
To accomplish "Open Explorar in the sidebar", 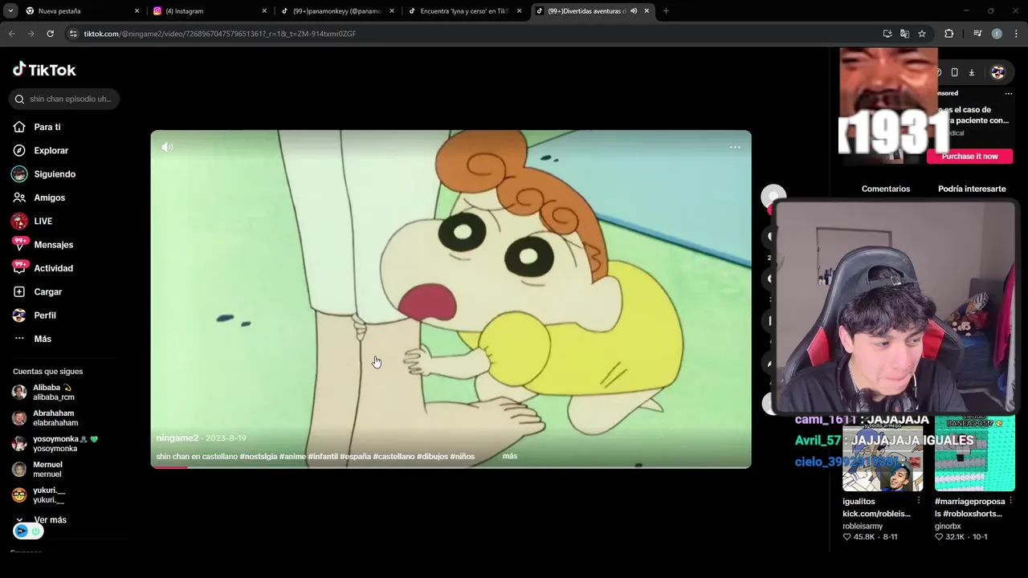I will tap(41, 150).
